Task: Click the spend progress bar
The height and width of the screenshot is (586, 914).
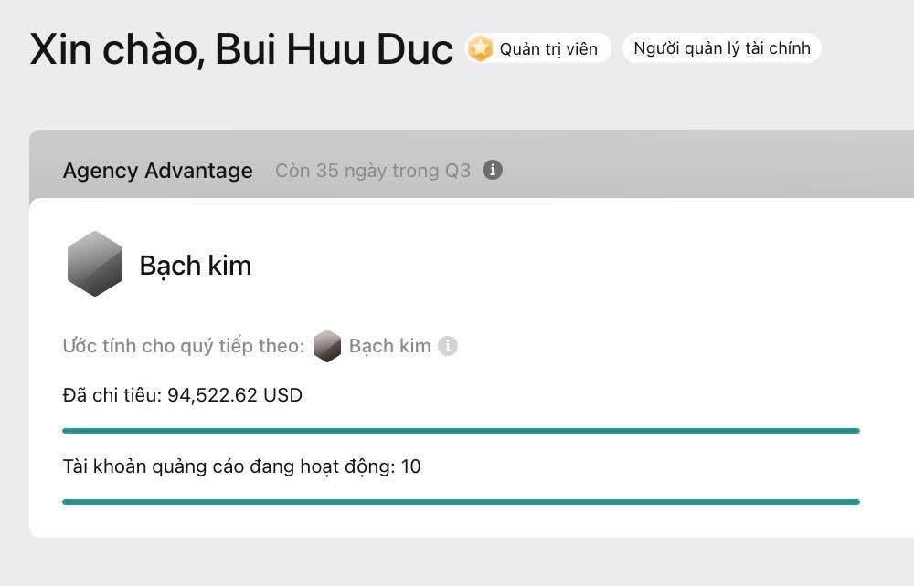Action: [461, 430]
